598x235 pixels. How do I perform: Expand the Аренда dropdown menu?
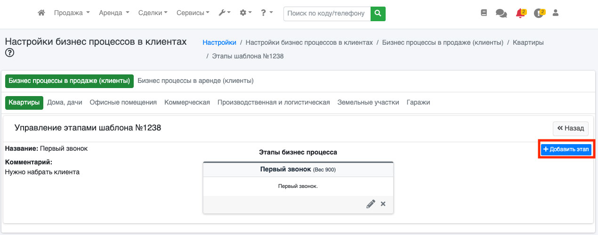click(114, 13)
